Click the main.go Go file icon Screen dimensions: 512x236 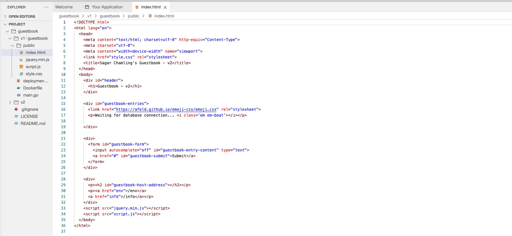19,95
